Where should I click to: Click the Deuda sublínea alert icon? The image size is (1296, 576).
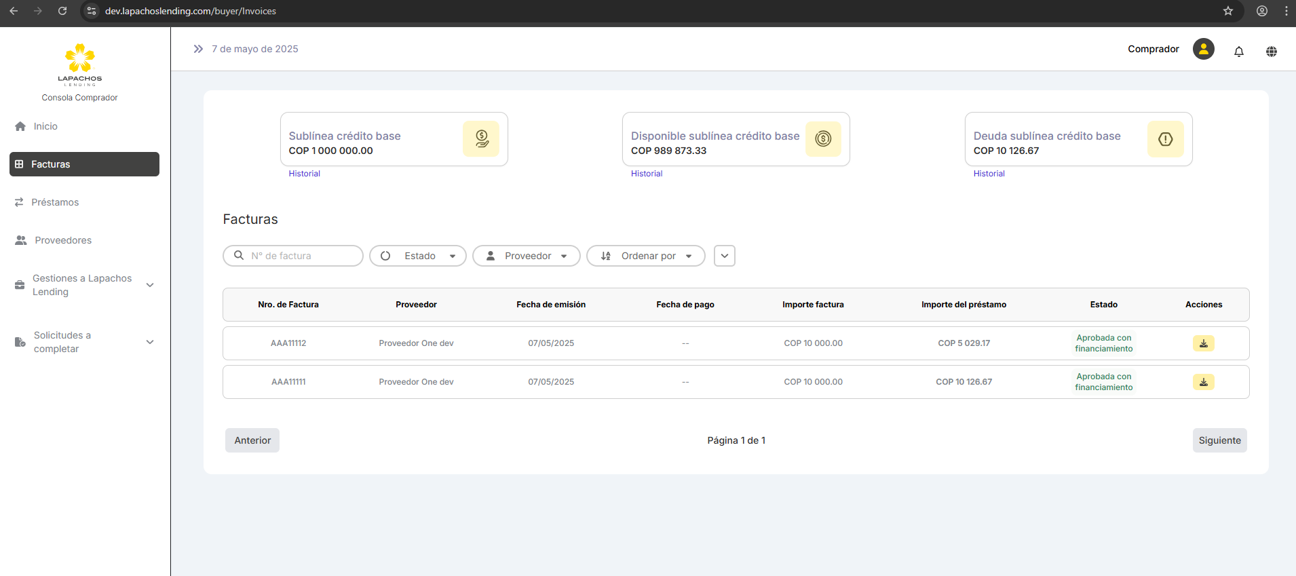coord(1165,139)
